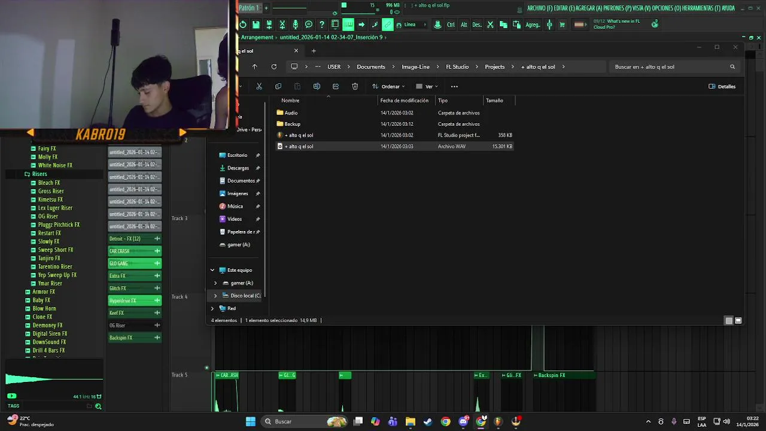Toggle the highlighted link icon in FL toolbar
The image size is (766, 431).
(388, 25)
